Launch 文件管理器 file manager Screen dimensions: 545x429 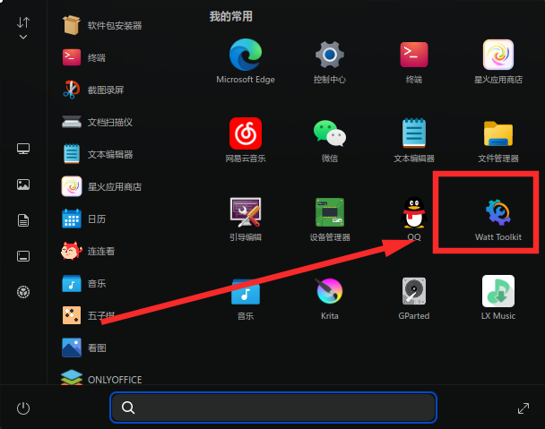[x=498, y=140]
